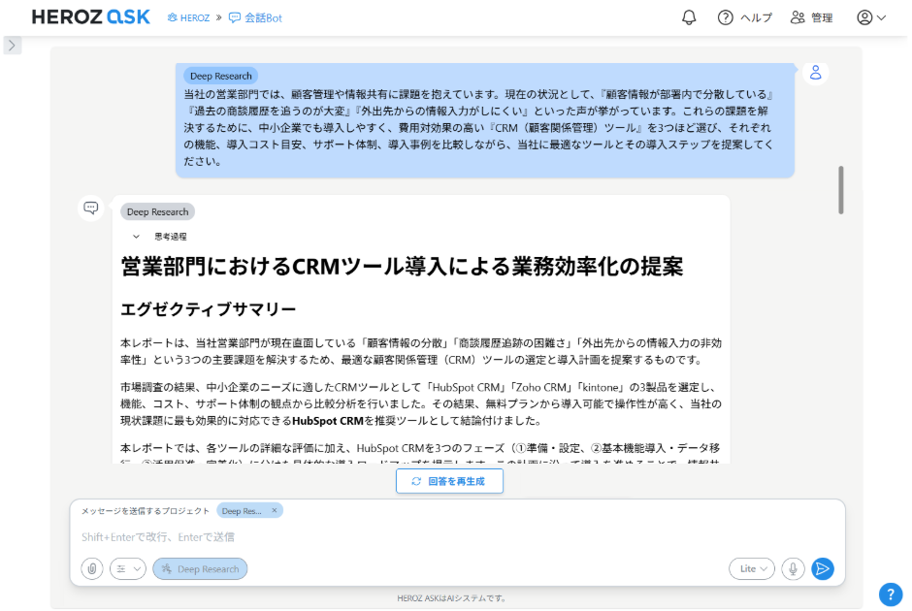The width and height of the screenshot is (912, 611).
Task: Remove the Deep Res... project chip
Action: click(275, 510)
